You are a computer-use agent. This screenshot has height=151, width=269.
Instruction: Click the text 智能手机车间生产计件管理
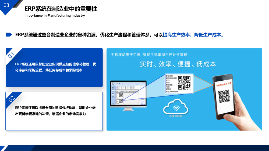165,55
